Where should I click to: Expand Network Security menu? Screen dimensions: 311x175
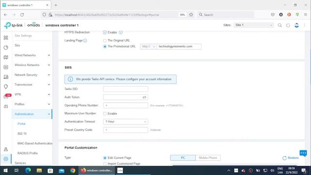tap(32, 75)
